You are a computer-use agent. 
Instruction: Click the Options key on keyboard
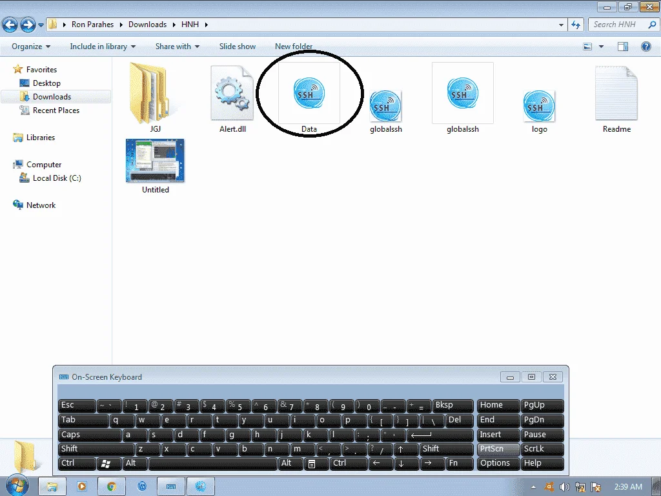(498, 464)
